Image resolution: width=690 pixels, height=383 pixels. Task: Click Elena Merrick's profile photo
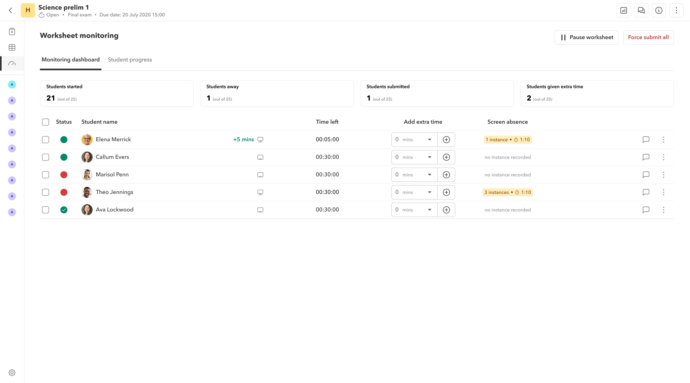pyautogui.click(x=87, y=140)
